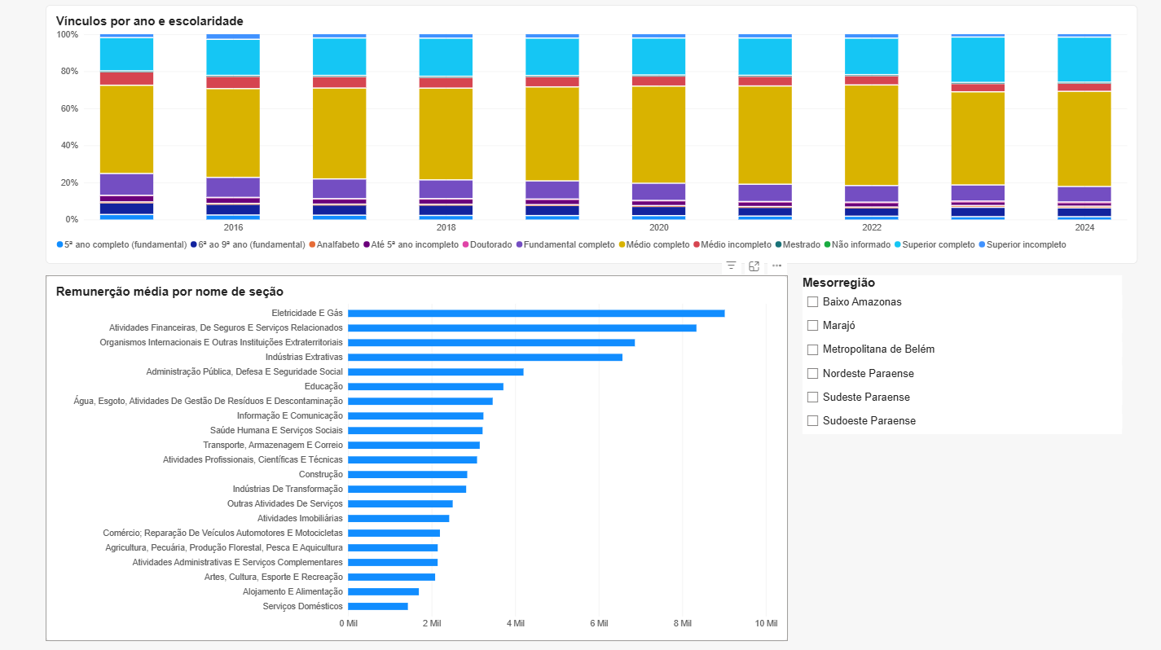
Task: Select Médio incompleto in the legend
Action: point(732,244)
